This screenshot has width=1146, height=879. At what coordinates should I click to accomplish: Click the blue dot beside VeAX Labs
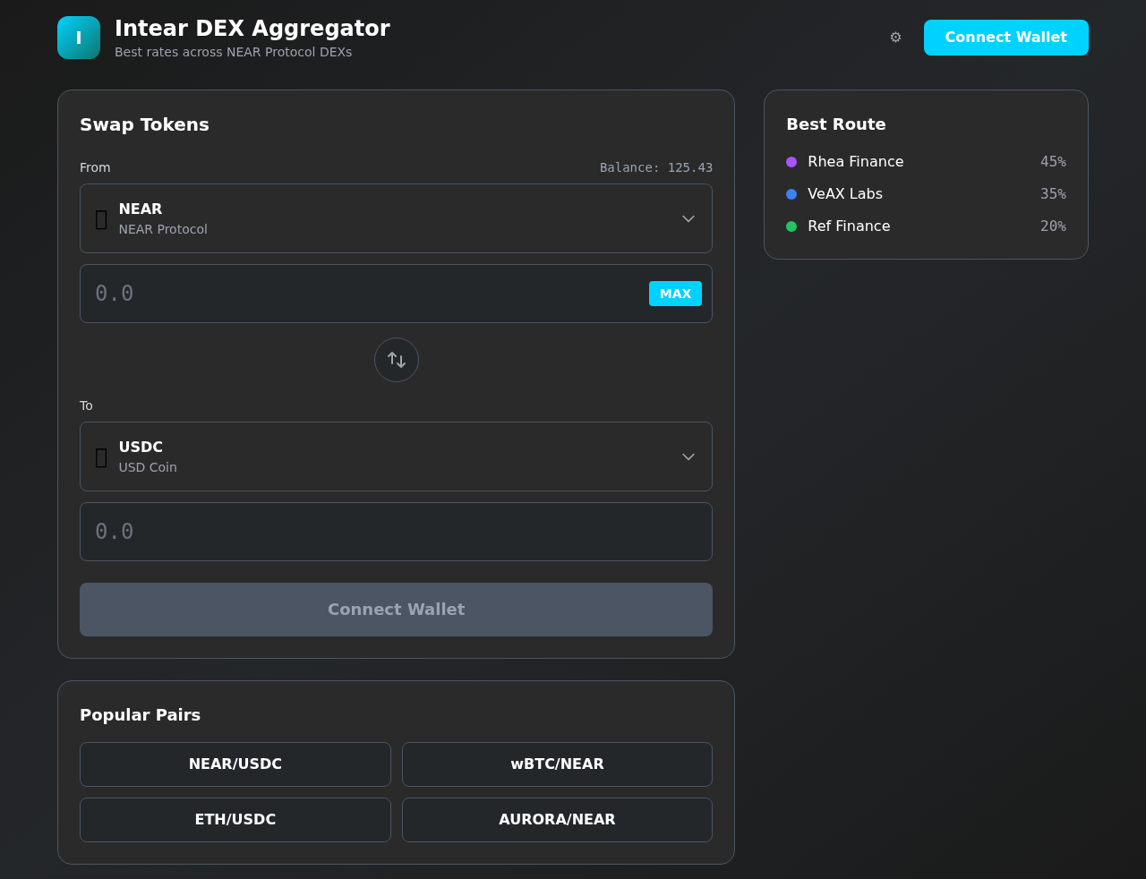790,194
